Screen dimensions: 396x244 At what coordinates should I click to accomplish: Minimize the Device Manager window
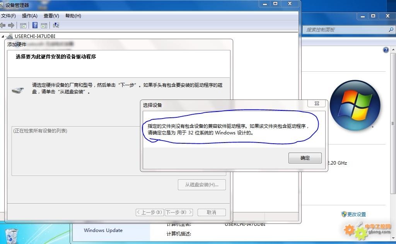pos(265,4)
